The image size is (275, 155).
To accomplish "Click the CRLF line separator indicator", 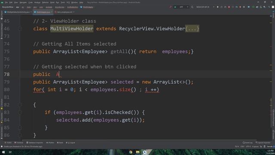I will [x=242, y=146].
